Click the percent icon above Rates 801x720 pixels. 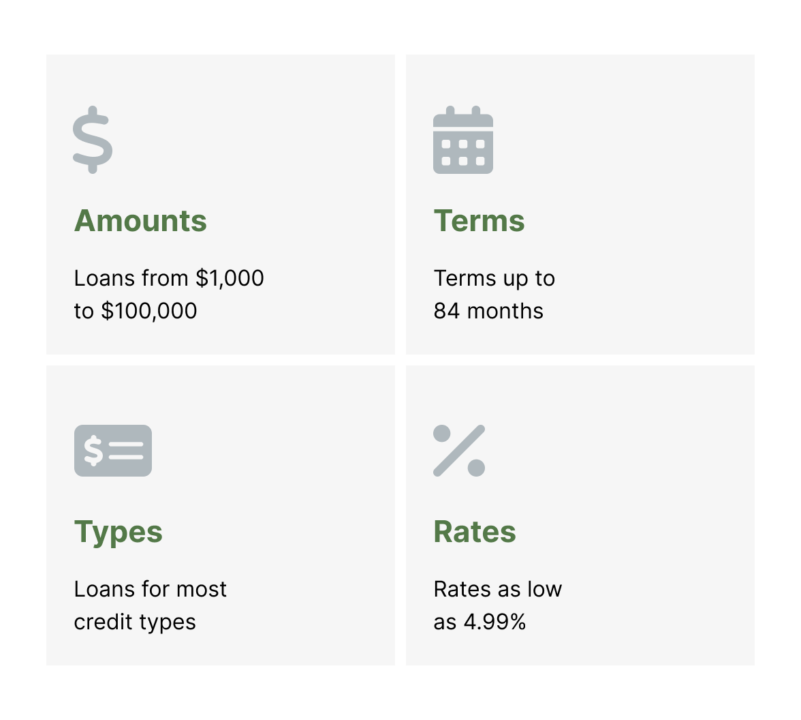coord(459,451)
